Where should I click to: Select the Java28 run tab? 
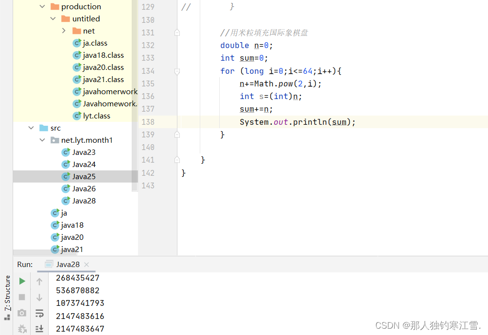click(x=68, y=265)
